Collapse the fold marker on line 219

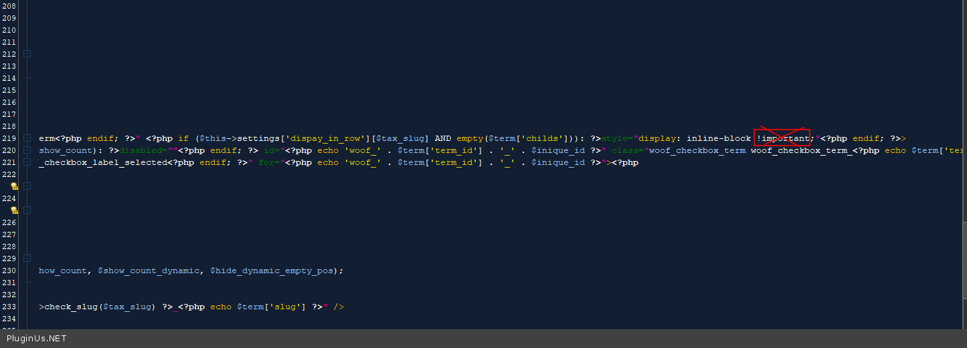(27, 138)
